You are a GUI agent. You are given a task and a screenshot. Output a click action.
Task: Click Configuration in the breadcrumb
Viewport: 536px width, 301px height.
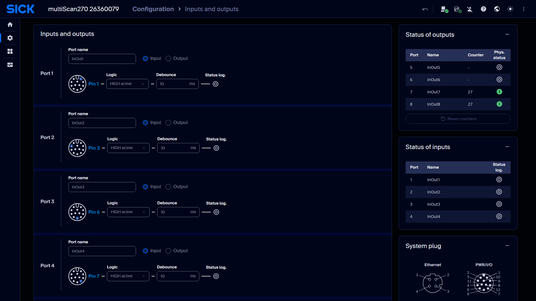(153, 9)
